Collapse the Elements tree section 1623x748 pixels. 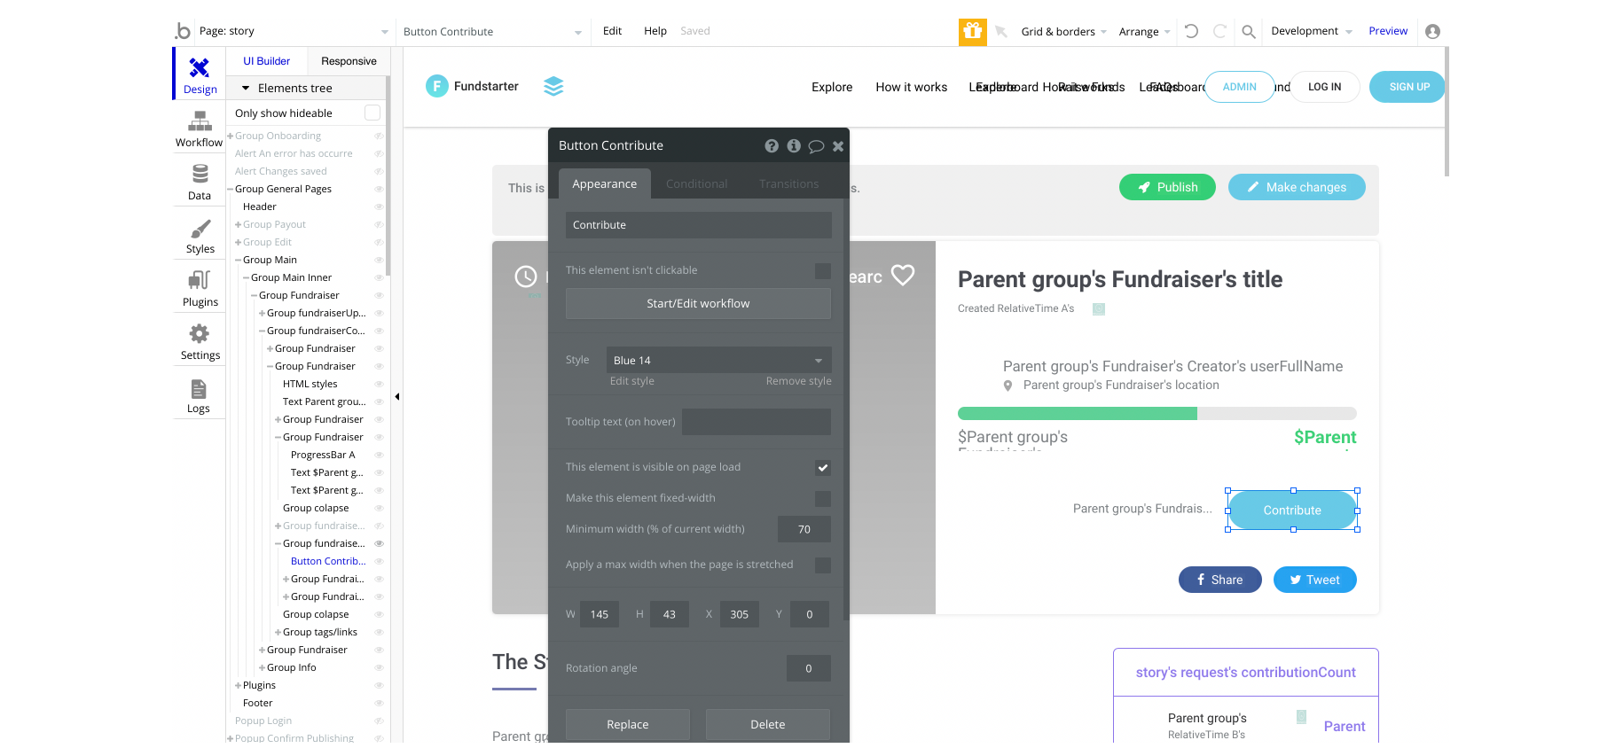246,88
